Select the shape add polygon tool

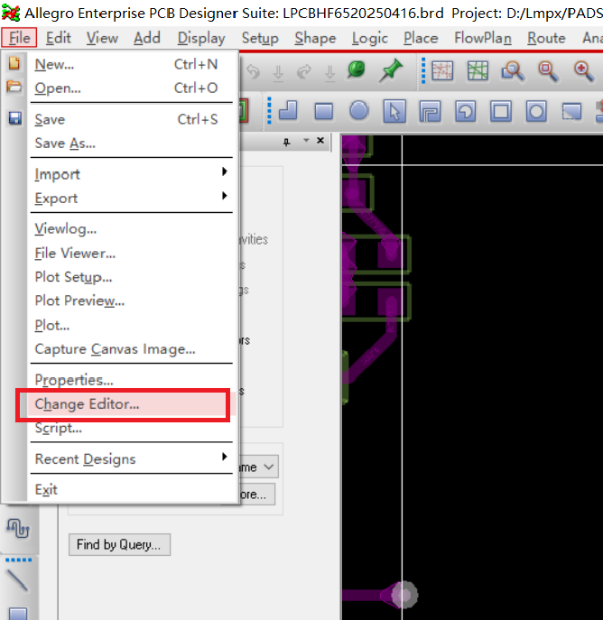click(x=288, y=111)
